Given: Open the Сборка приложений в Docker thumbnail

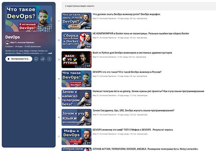Looking at the screenshot, I should point(76,40).
